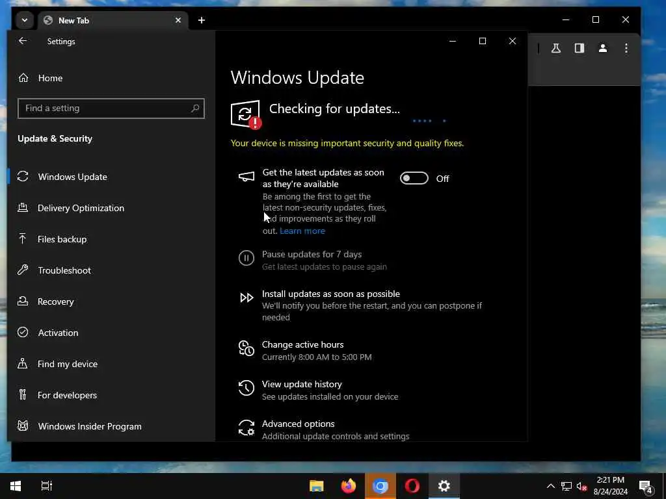
Task: Open Chrome side panel icon
Action: pos(579,48)
